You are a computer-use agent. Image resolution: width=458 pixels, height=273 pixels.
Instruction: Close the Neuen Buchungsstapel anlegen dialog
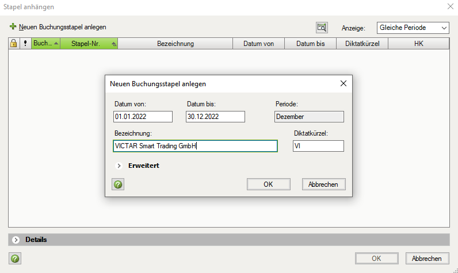[x=343, y=84]
